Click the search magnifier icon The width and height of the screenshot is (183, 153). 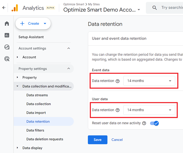(x=155, y=8)
